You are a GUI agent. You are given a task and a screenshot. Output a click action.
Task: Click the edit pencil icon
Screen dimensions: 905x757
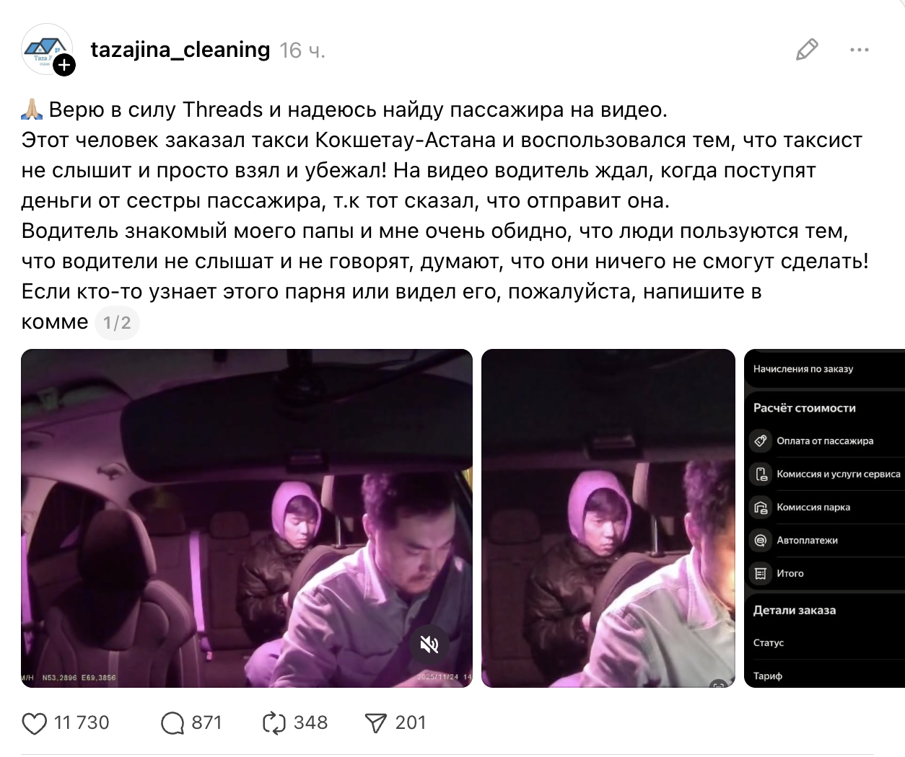[807, 50]
